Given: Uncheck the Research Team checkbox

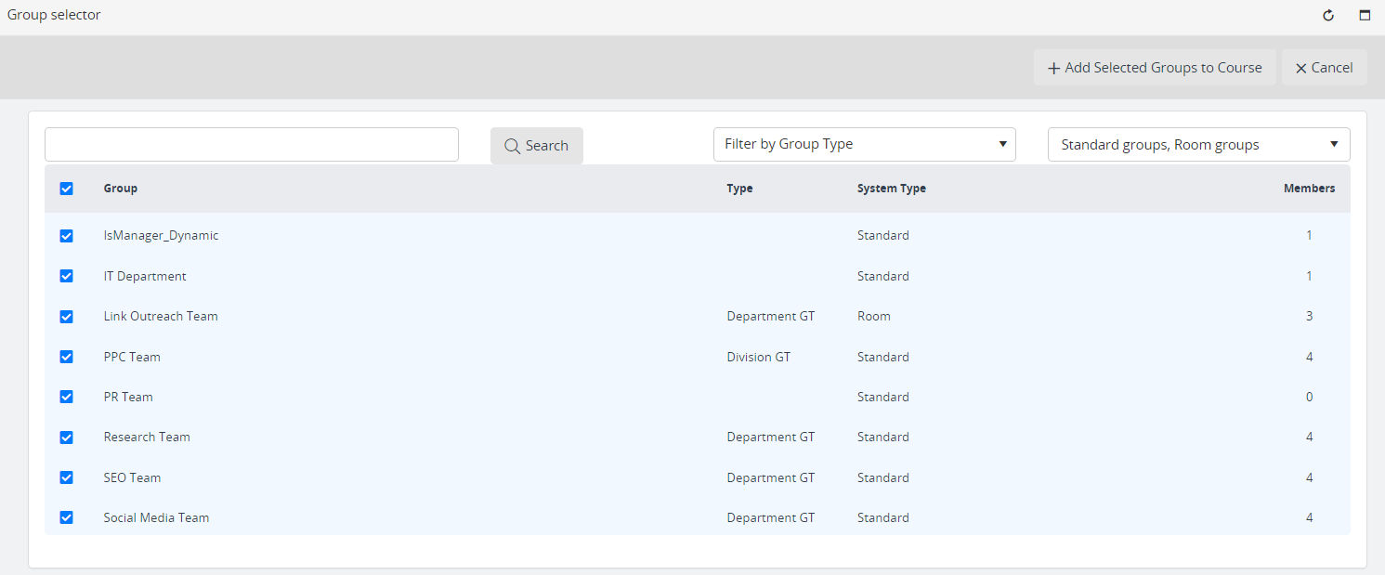Looking at the screenshot, I should tap(66, 438).
